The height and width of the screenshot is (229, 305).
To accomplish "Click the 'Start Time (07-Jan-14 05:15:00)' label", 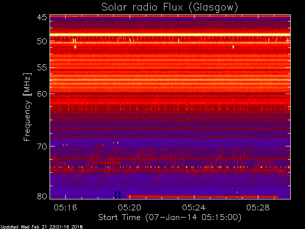I will point(170,218).
